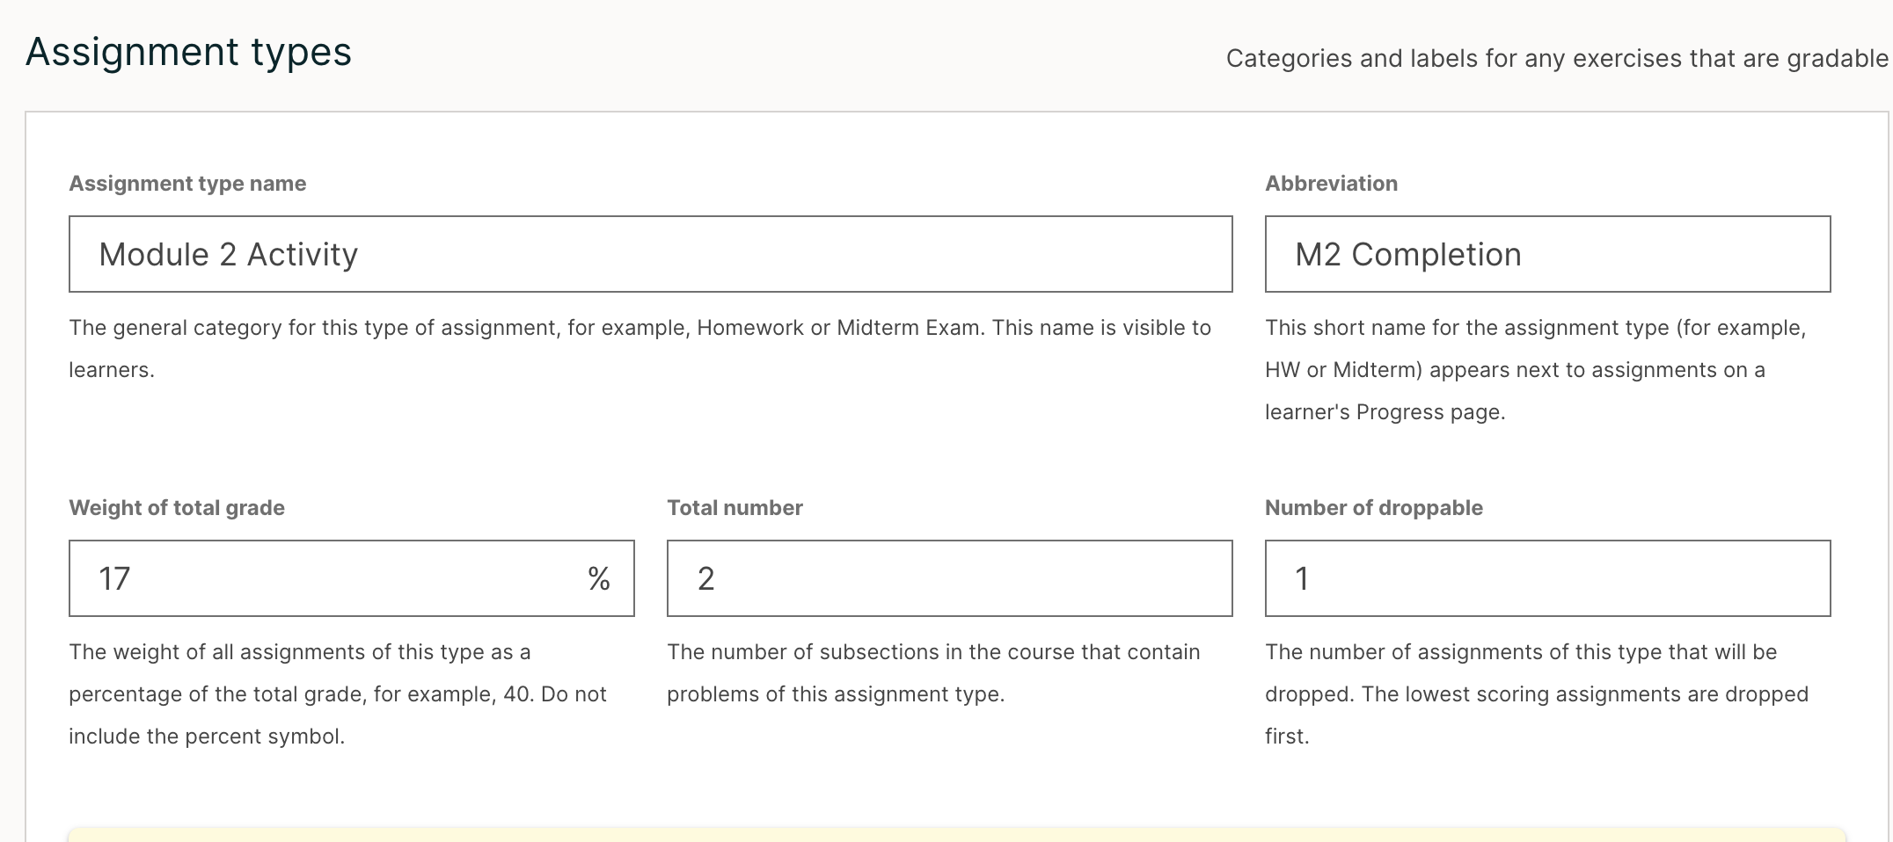Click help text about number of subsections
The image size is (1893, 842).
pyautogui.click(x=933, y=673)
